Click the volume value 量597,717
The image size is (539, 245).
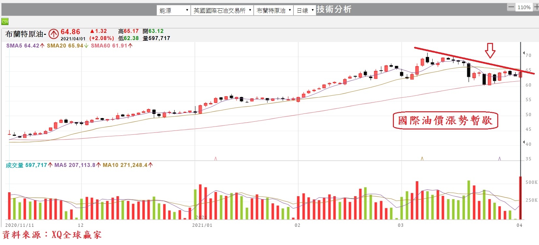coord(157,38)
